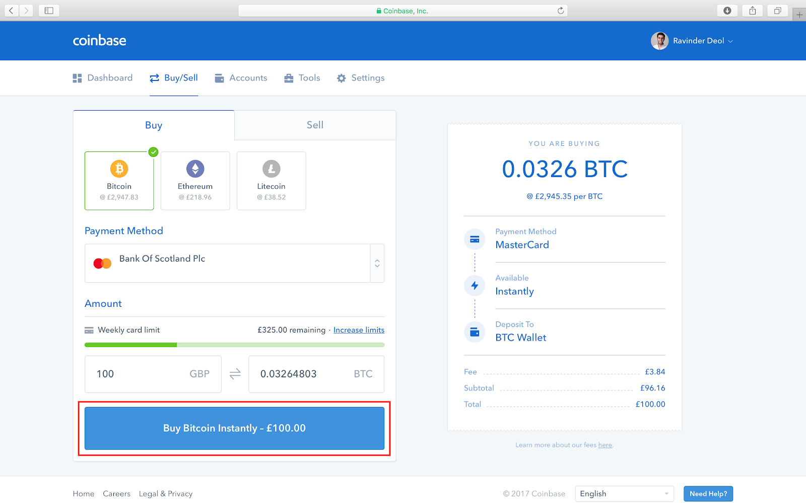Click the 'MasterCard' summary text

pyautogui.click(x=522, y=245)
